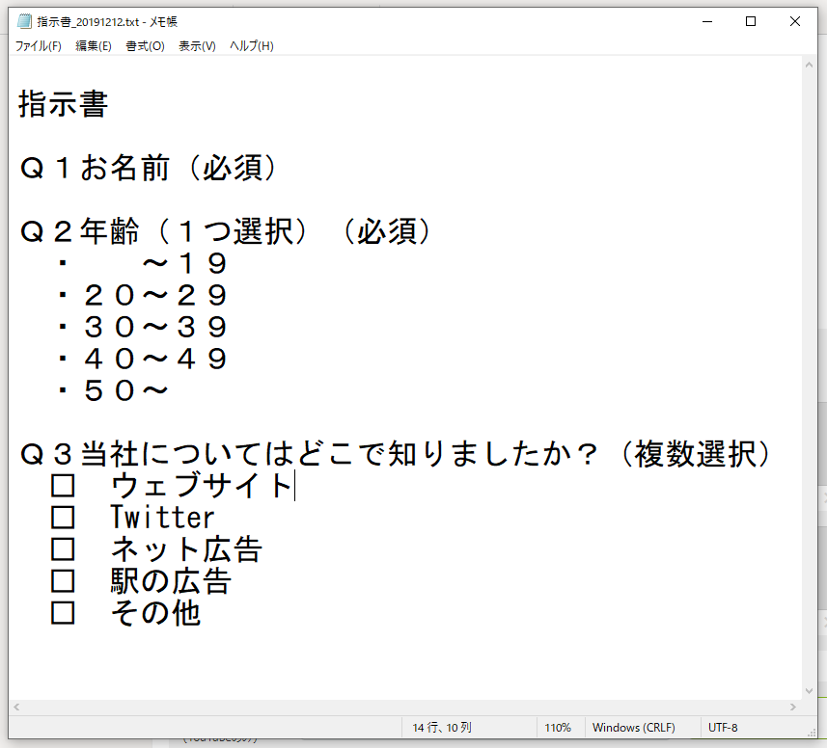
Task: Click the word Twitter
Action: [x=162, y=518]
